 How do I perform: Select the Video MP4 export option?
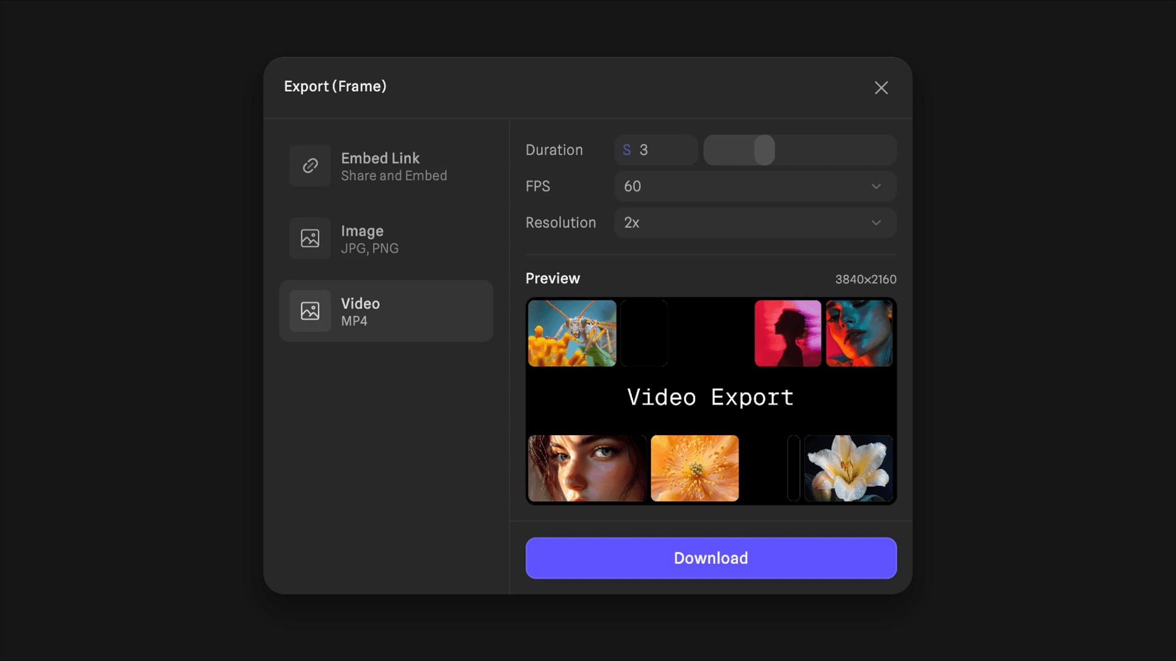click(x=386, y=311)
